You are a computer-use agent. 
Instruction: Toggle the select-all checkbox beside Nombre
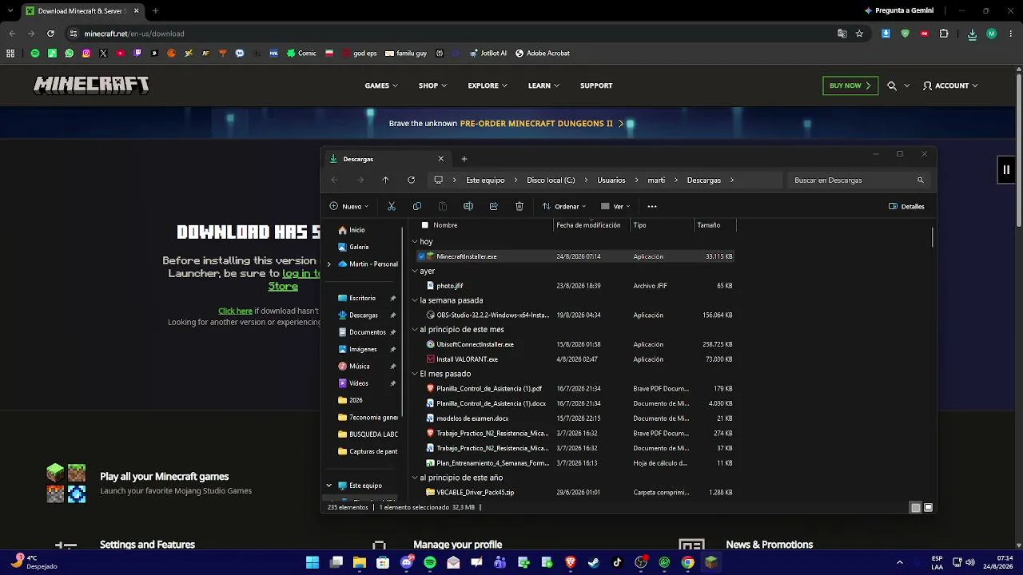click(424, 225)
